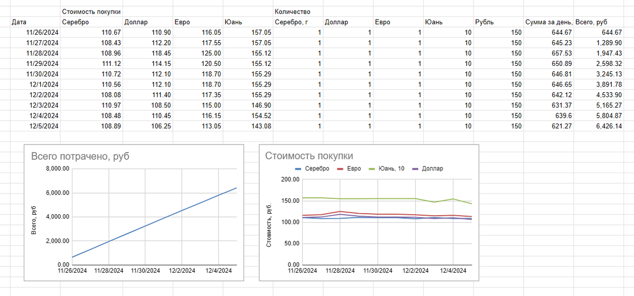Screen dimensions: 634x296
Task: Click euro price cell 116.05
Action: pyautogui.click(x=198, y=33)
